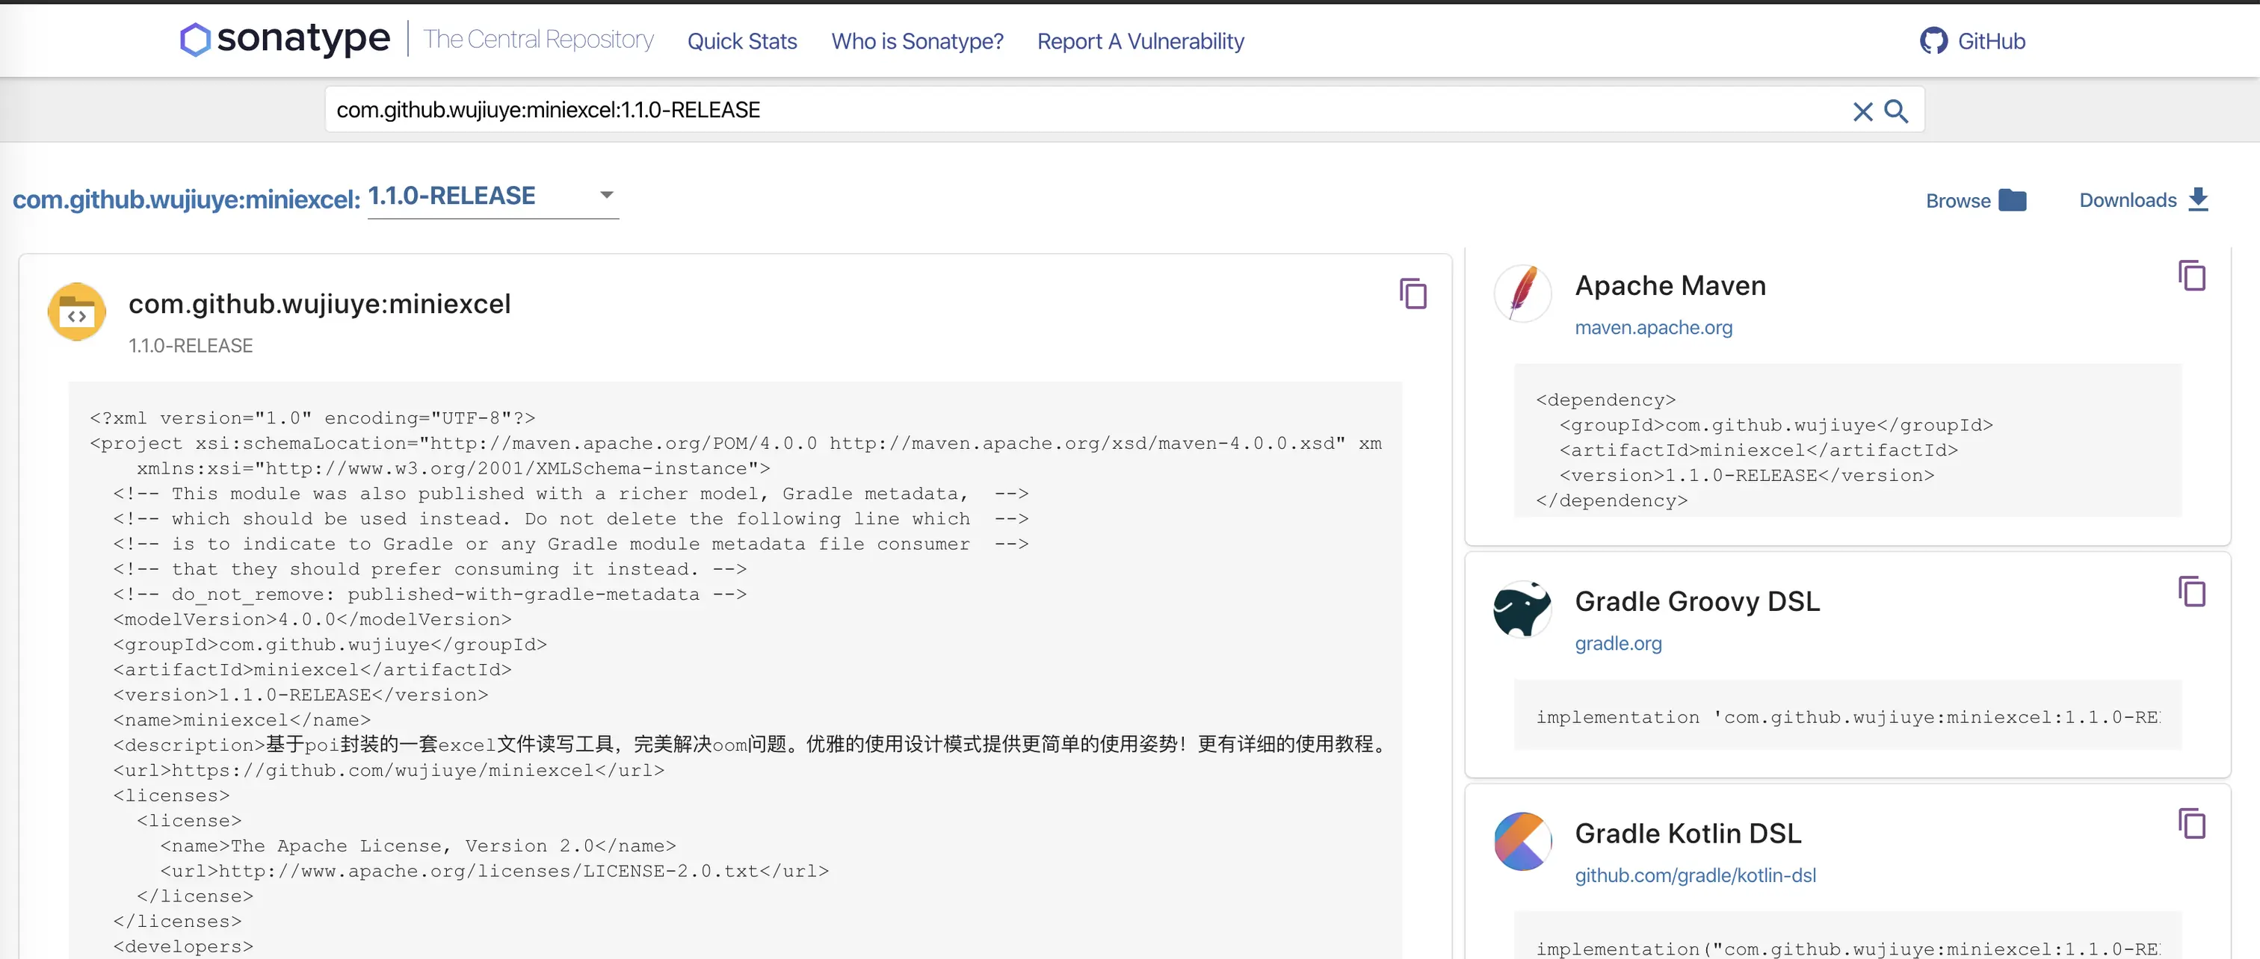Click the Apache Maven feather logo
The image size is (2260, 959).
tap(1522, 294)
